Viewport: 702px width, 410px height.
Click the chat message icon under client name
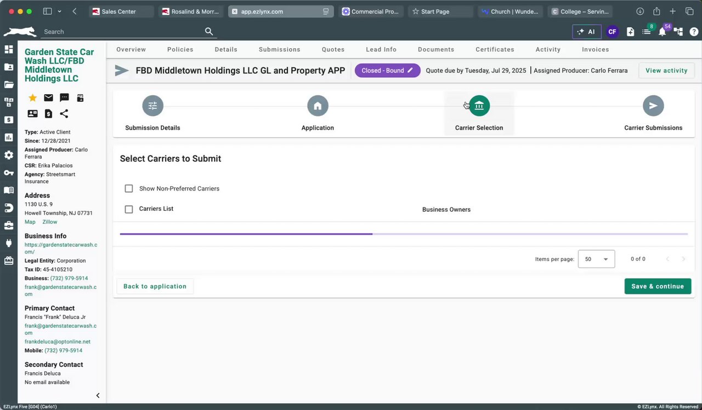click(64, 97)
